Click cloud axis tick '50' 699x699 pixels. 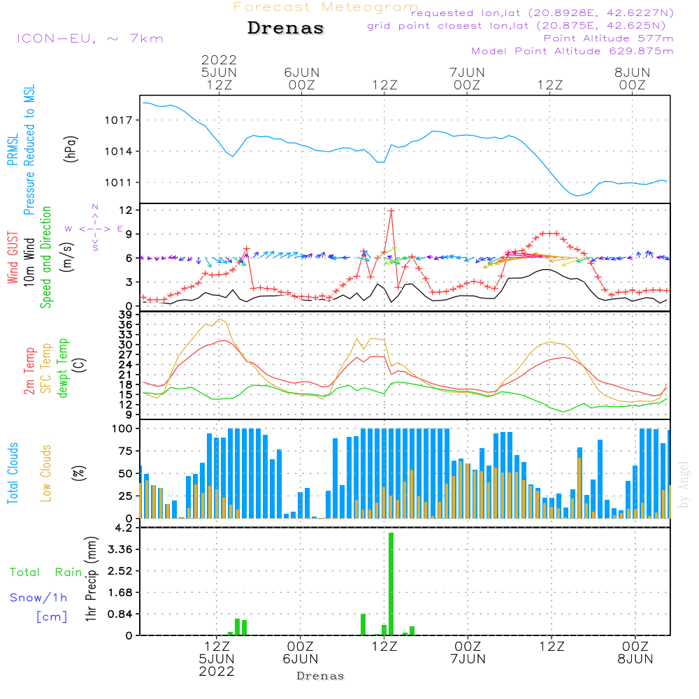coord(126,473)
